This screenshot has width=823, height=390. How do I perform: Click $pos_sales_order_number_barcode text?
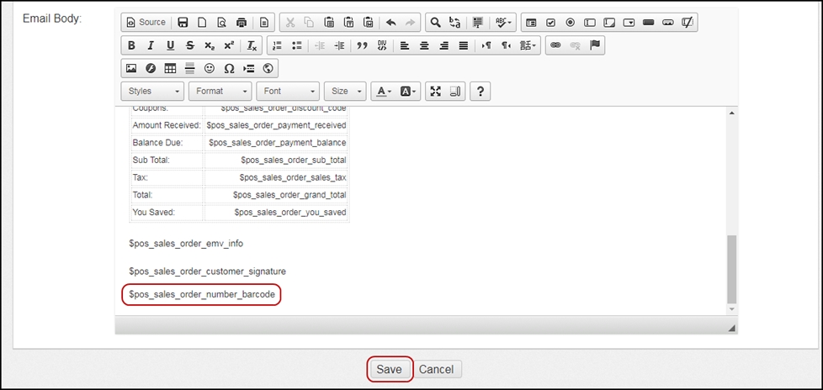coord(202,294)
